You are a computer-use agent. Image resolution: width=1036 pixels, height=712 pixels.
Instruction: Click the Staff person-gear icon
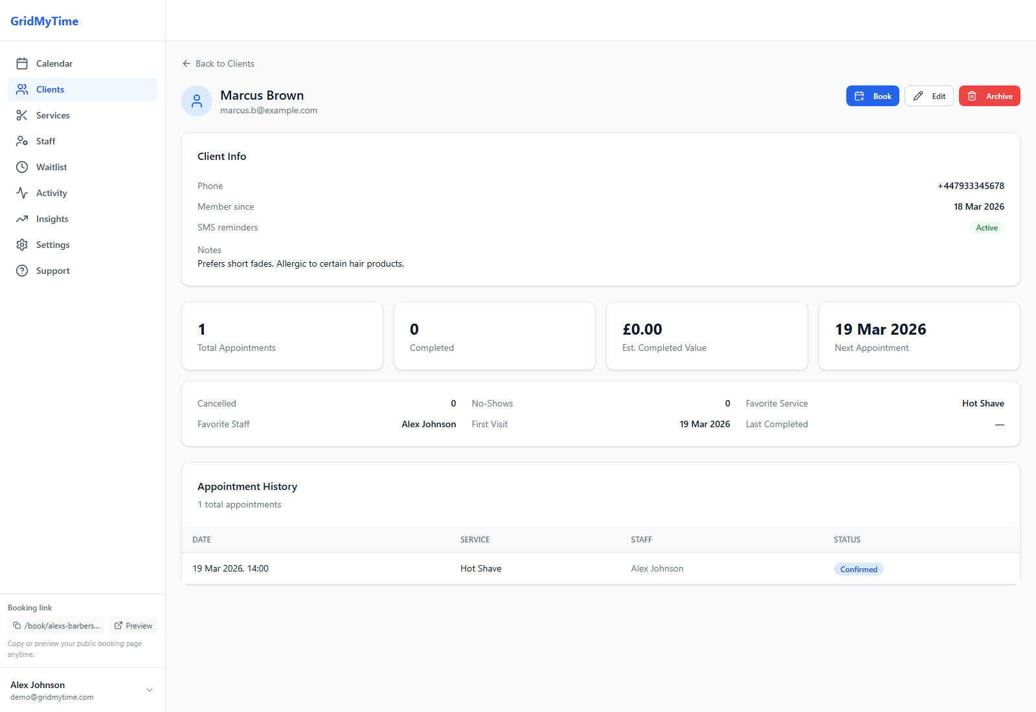point(22,141)
